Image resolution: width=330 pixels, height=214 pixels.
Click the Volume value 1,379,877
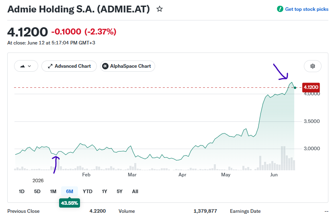point(205,211)
